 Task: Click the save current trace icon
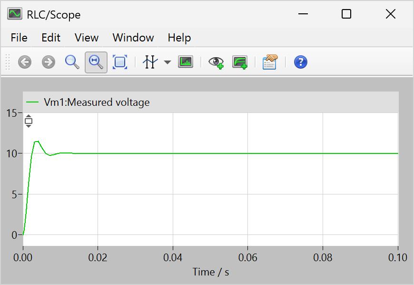[240, 62]
